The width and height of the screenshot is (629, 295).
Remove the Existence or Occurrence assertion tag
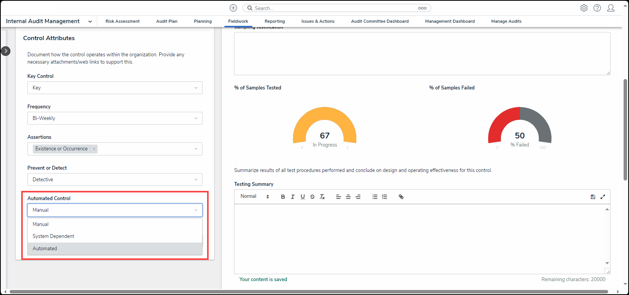tap(94, 149)
